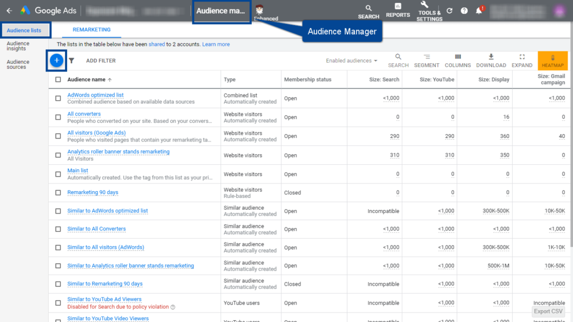Check the All converters row checkbox
This screenshot has height=322, width=573.
[x=58, y=117]
